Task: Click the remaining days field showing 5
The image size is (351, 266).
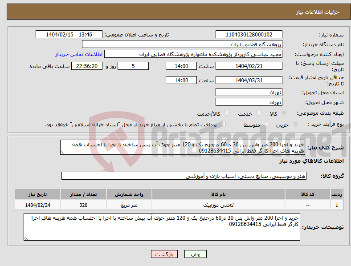Action: [x=133, y=66]
